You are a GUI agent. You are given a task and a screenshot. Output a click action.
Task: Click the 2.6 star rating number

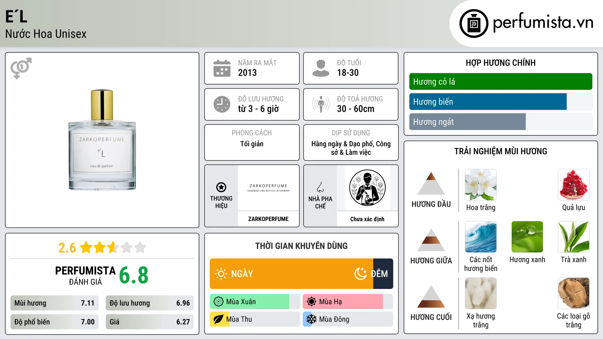click(67, 248)
